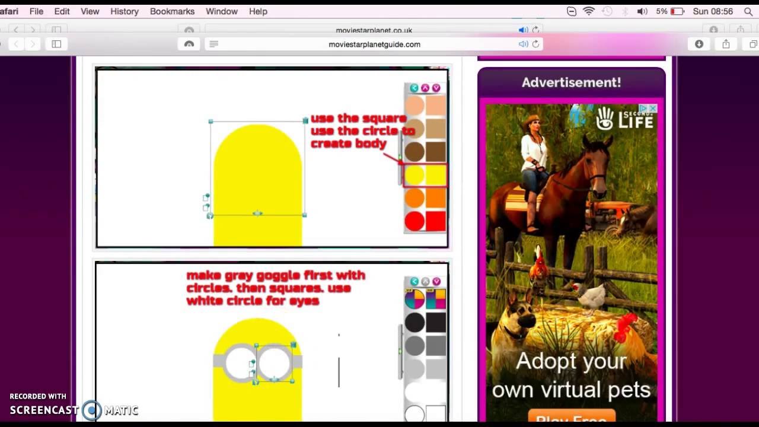
Task: Click the yellow minion body shape
Action: (258, 184)
